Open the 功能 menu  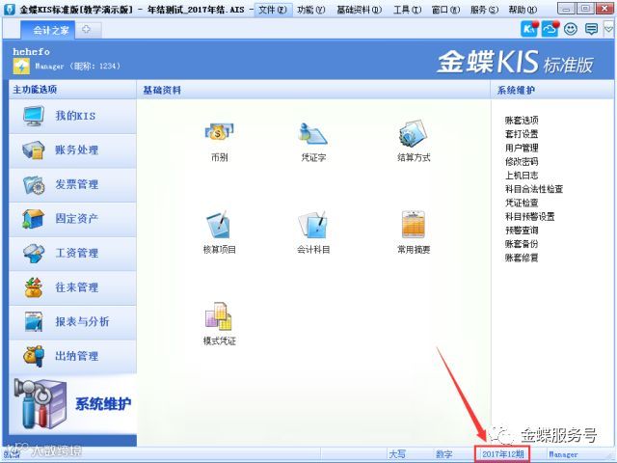pyautogui.click(x=310, y=10)
